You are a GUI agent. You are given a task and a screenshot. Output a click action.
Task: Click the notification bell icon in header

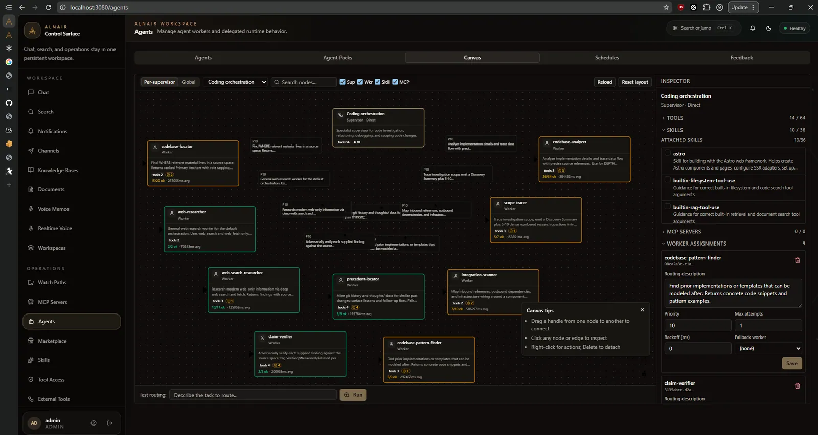(753, 28)
